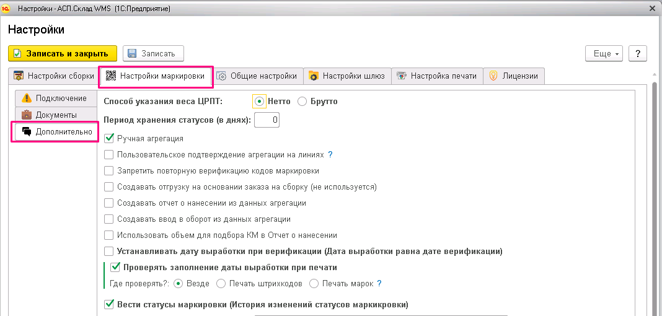Viewport: 662px width, 316px height.
Task: Select the Брутто radio button
Action: click(x=302, y=101)
